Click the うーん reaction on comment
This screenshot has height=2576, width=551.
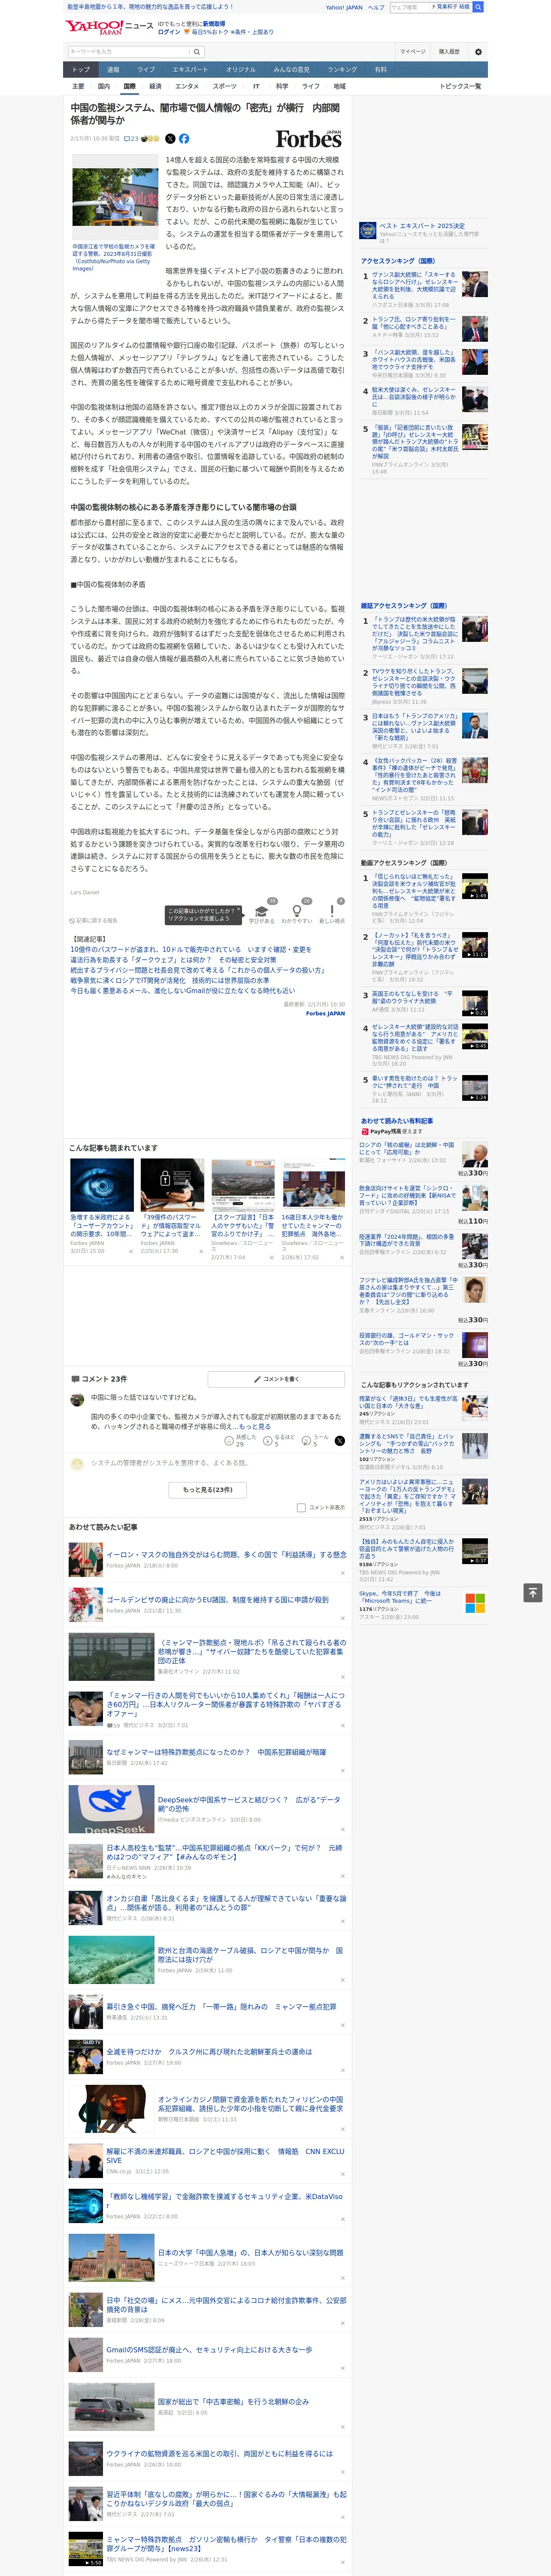click(306, 1441)
